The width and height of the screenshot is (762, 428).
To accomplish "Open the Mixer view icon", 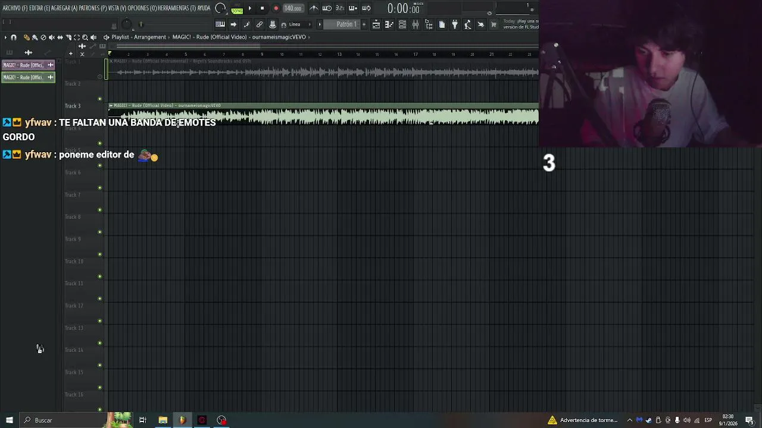I will (416, 24).
